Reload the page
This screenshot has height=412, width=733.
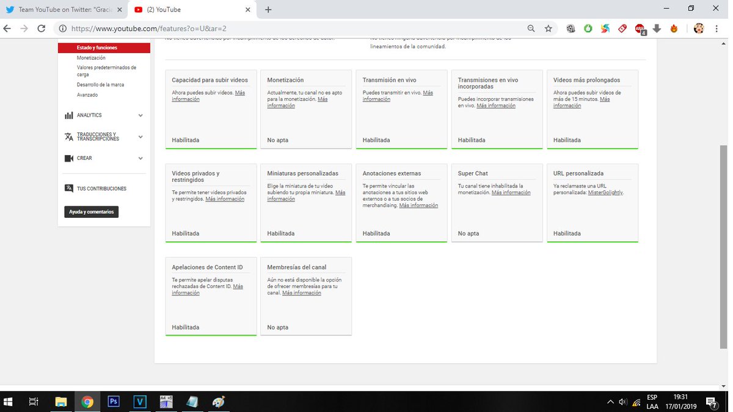(42, 28)
